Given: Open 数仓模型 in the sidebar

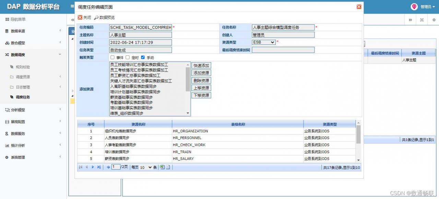Looking at the screenshot, I should (x=33, y=43).
